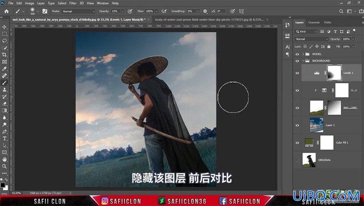Toggle pressure for opacity

130,11
